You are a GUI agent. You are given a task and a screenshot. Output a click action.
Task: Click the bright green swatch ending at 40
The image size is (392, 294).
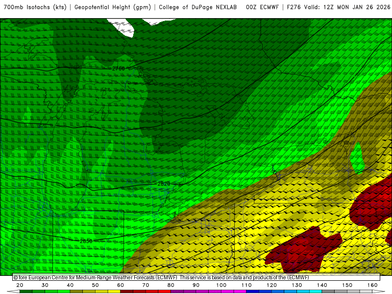tap(64, 292)
